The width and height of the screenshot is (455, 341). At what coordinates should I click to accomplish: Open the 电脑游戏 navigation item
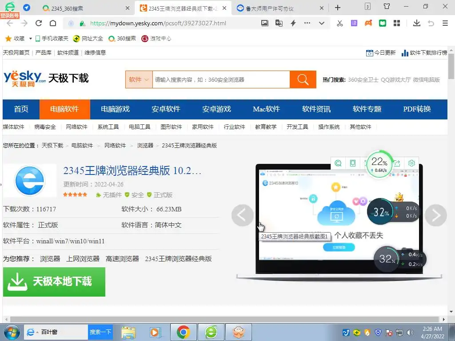click(x=115, y=109)
